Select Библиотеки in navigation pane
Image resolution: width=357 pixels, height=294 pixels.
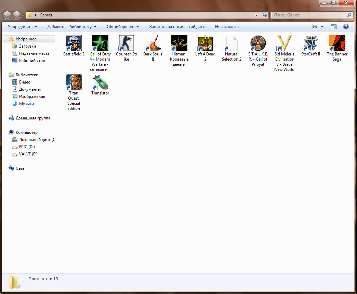point(27,75)
